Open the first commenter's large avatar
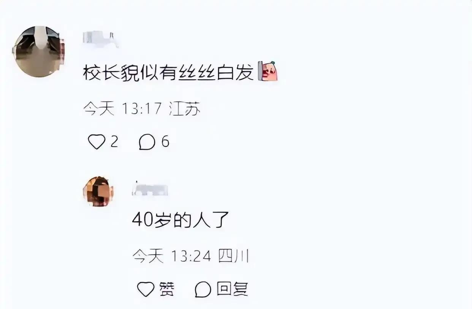Viewport: 472px width, 309px height. click(39, 52)
